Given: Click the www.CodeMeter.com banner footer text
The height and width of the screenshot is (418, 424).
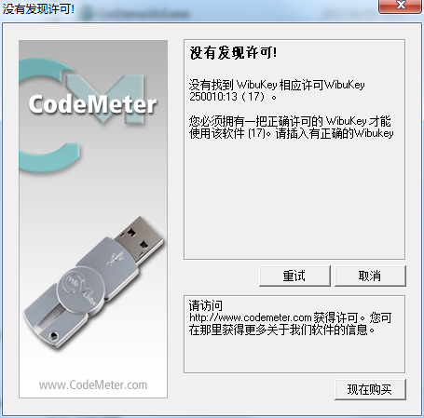Looking at the screenshot, I should pyautogui.click(x=93, y=385).
